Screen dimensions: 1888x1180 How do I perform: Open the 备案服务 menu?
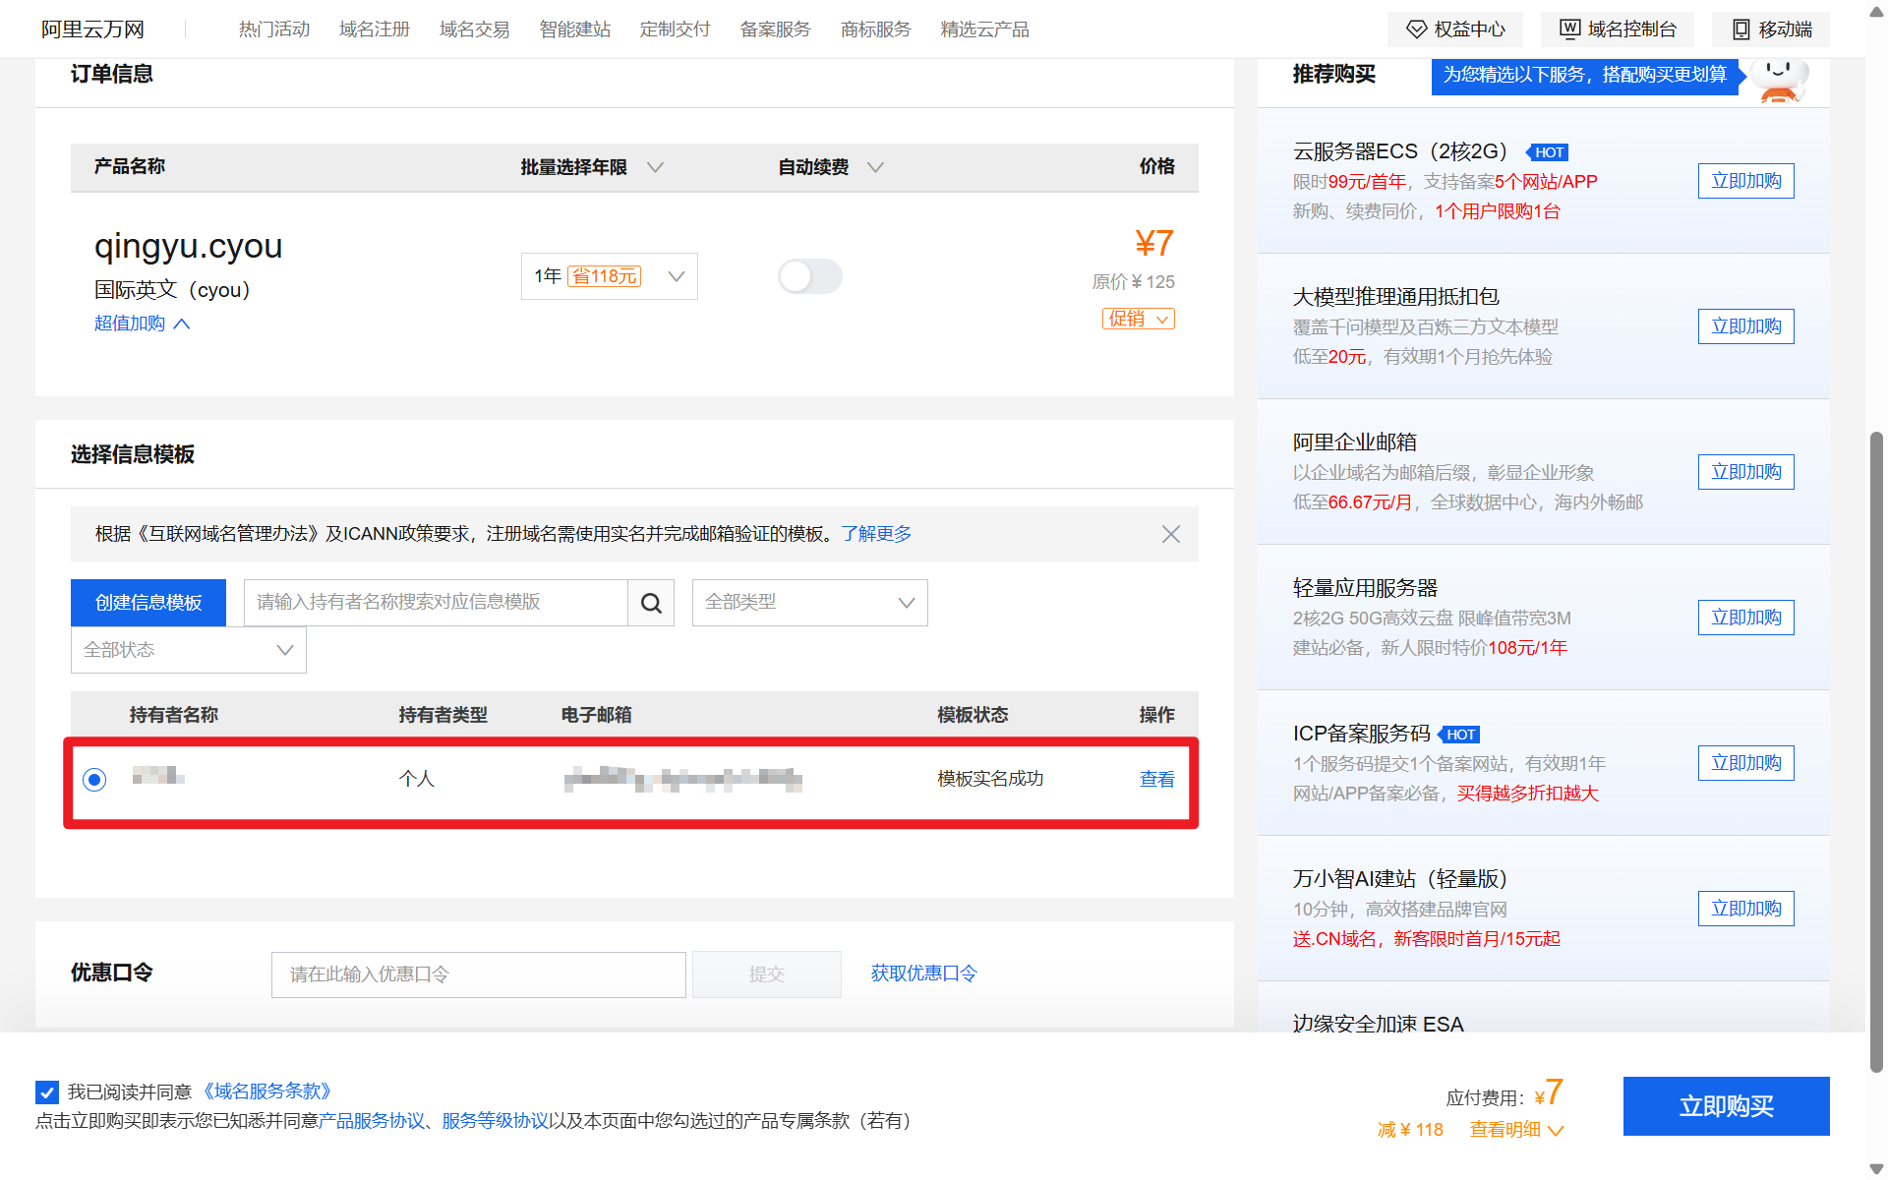[776, 29]
